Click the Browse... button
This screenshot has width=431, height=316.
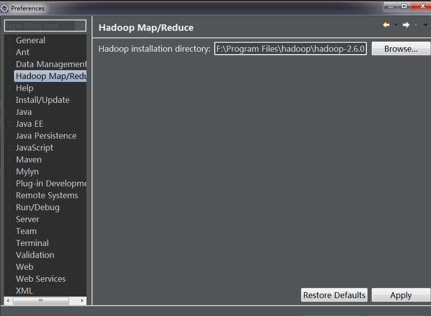coord(401,49)
